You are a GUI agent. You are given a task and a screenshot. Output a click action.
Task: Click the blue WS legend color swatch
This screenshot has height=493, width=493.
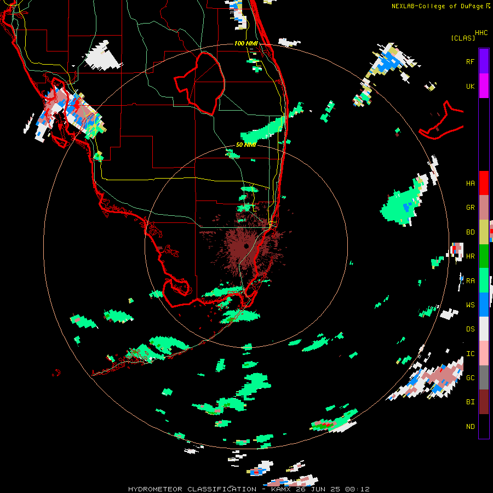pyautogui.click(x=484, y=305)
